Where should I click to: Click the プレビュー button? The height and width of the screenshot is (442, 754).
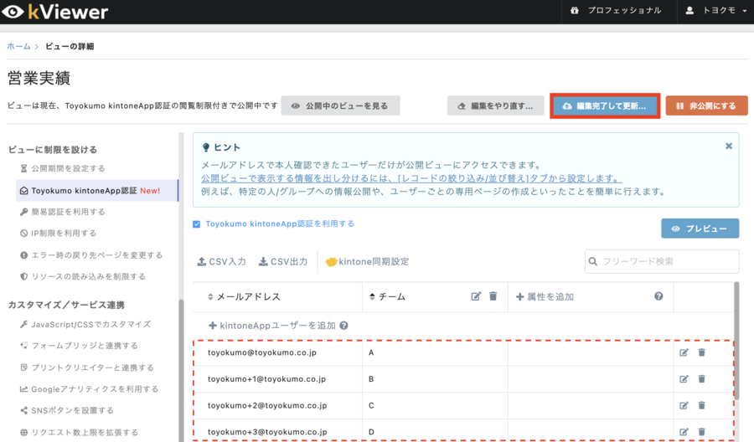pyautogui.click(x=700, y=229)
